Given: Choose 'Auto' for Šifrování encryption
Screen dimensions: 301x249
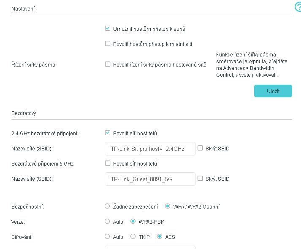Looking at the screenshot, I should point(107,237).
